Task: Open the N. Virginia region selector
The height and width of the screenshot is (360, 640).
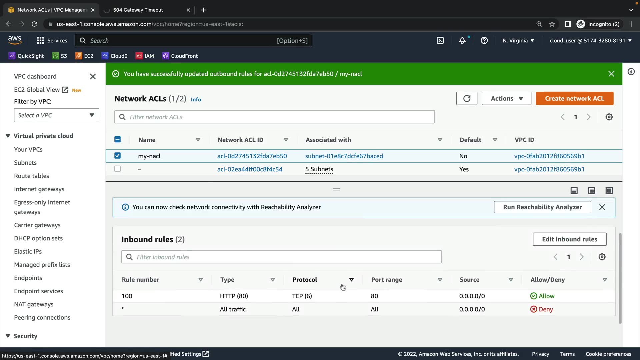Action: tap(518, 41)
